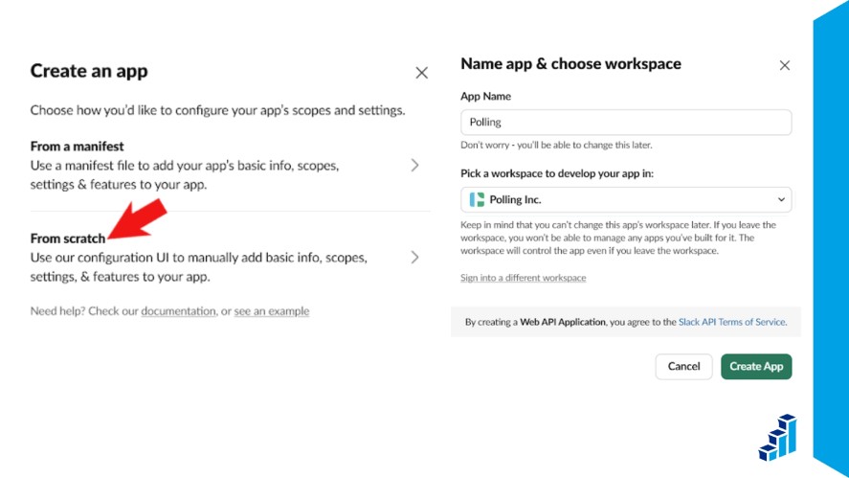This screenshot has width=849, height=478.
Task: Open the From scratch option chevron
Action: 414,257
